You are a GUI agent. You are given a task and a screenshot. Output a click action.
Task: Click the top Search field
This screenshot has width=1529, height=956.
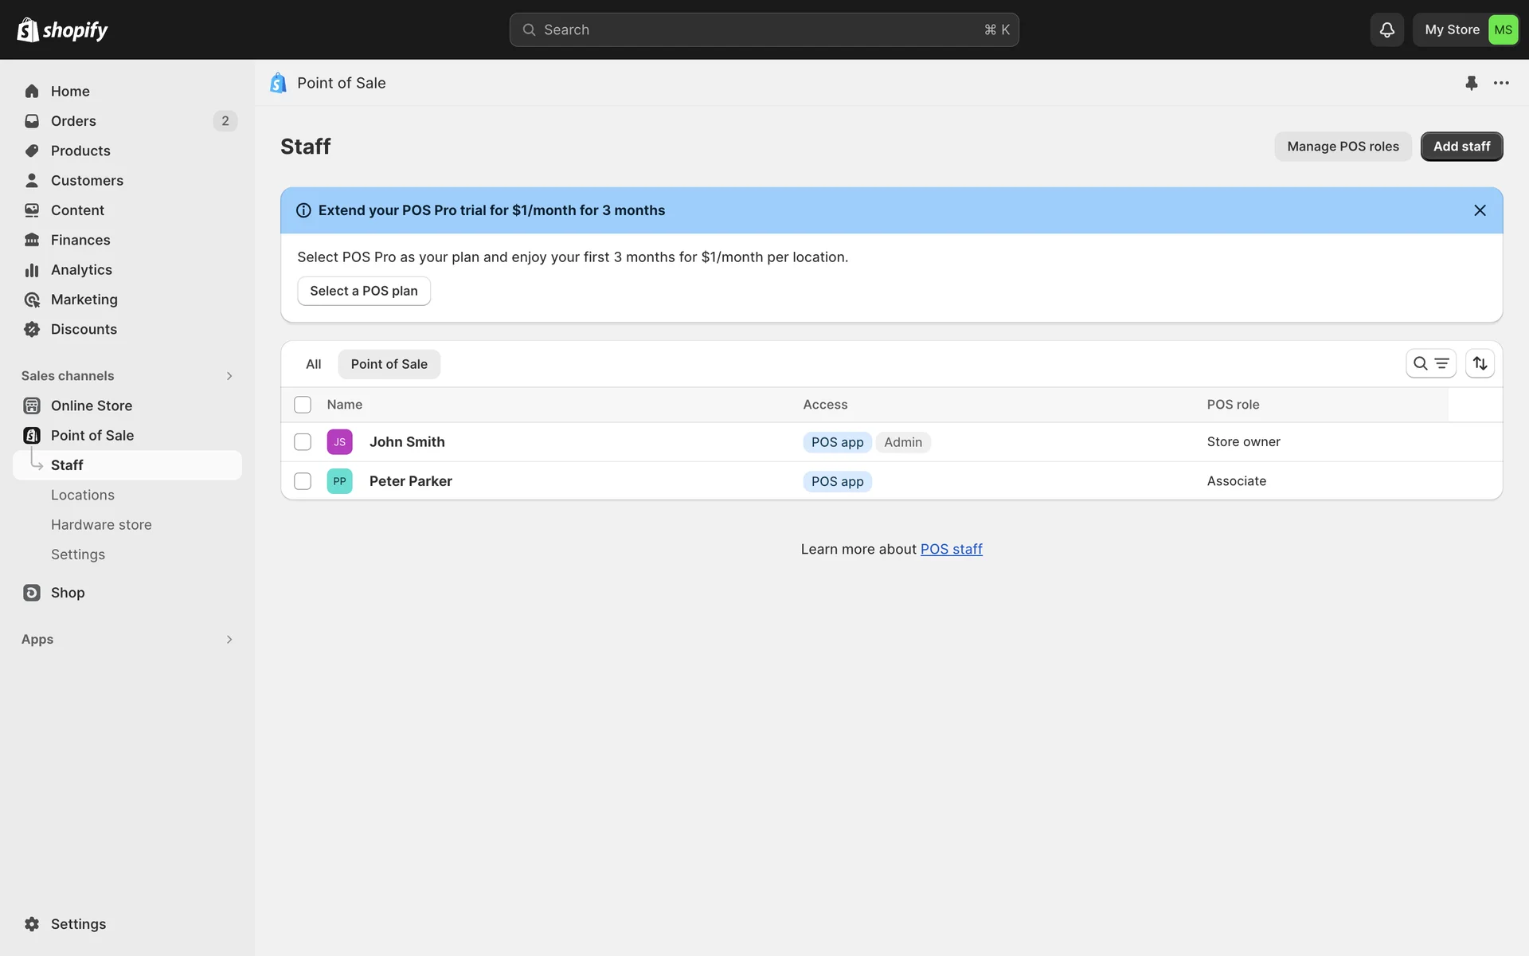[764, 29]
